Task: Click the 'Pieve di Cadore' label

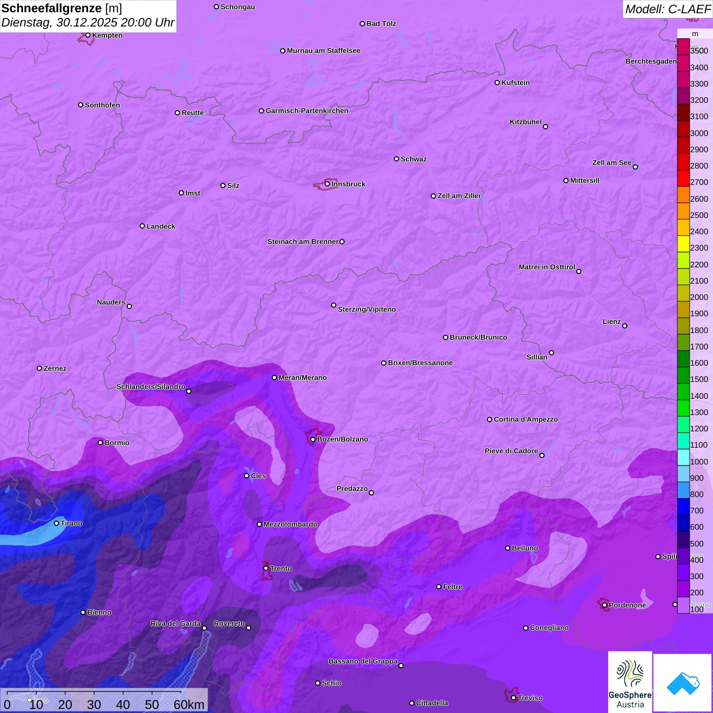Action: (x=511, y=451)
